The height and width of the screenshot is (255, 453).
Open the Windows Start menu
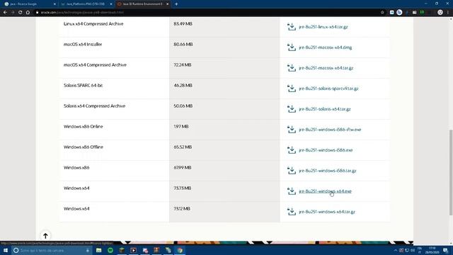(6, 250)
